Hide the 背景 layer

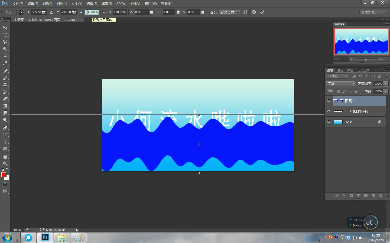coord(329,122)
